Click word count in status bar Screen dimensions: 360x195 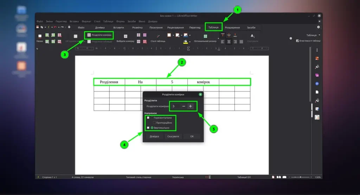(x=83, y=177)
